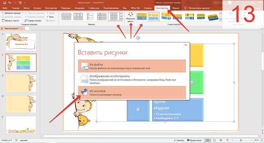Adjust the zoom slider handle
The height and width of the screenshot is (143, 264).
click(x=241, y=140)
